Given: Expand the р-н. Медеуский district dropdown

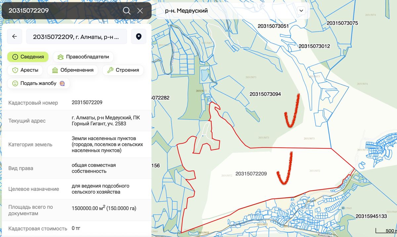Looking at the screenshot, I should coord(233,11).
